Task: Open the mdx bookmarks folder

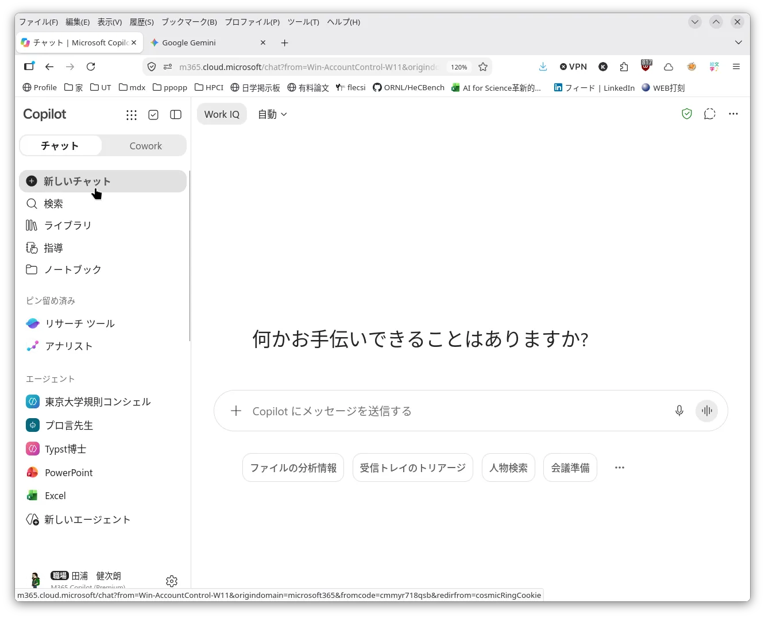Action: click(x=132, y=87)
